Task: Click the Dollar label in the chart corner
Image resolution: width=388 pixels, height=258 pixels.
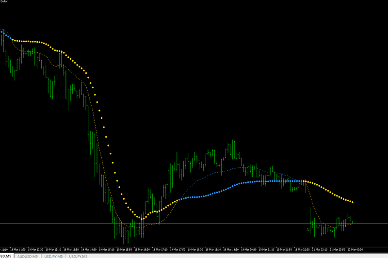Action: [4, 1]
